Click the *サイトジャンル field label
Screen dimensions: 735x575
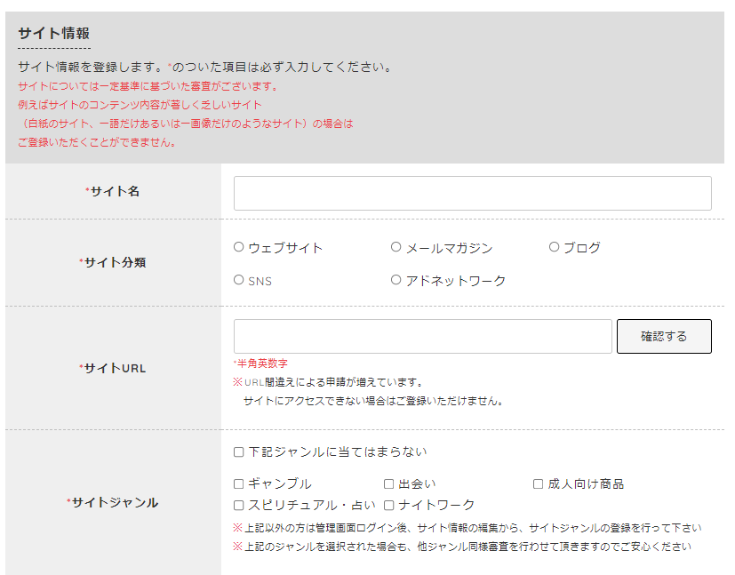113,502
